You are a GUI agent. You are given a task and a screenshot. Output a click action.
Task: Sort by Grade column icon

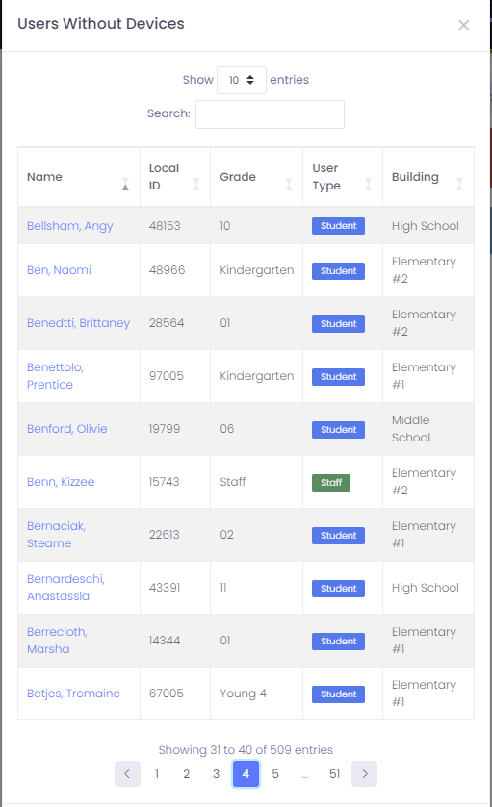point(289,185)
